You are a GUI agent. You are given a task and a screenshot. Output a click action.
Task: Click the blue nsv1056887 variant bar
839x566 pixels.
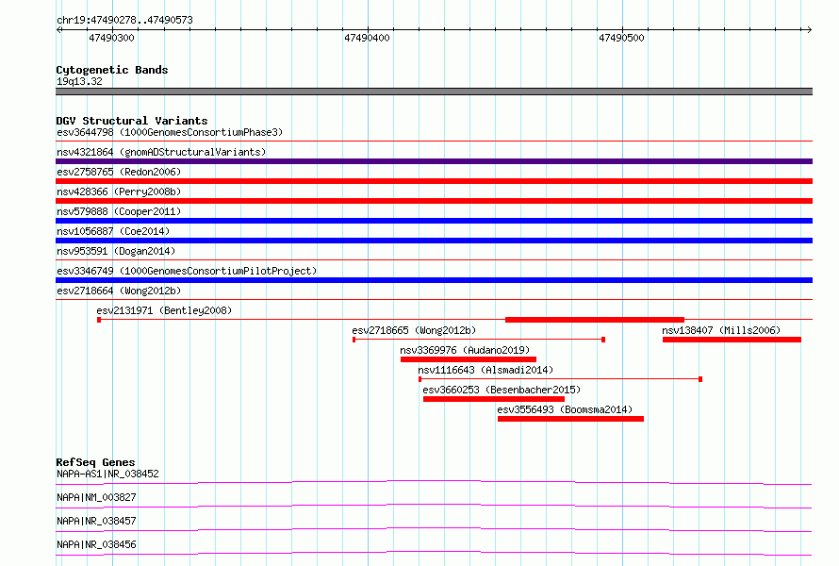click(x=434, y=241)
